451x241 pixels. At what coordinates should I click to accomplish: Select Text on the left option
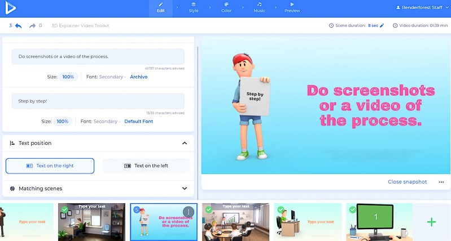tap(146, 166)
